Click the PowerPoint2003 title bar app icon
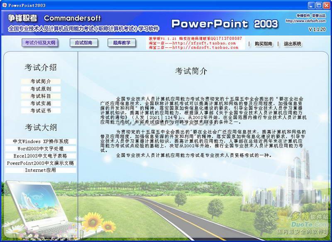The width and height of the screenshot is (332, 242). click(4, 5)
